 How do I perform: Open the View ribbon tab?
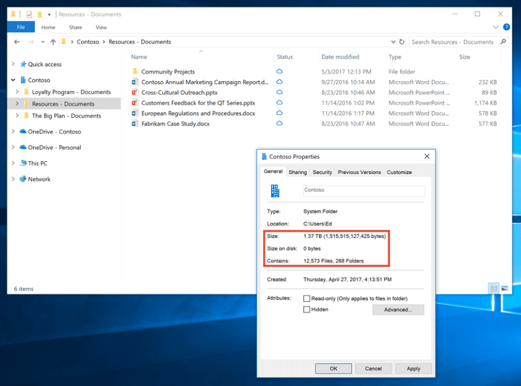(x=101, y=27)
